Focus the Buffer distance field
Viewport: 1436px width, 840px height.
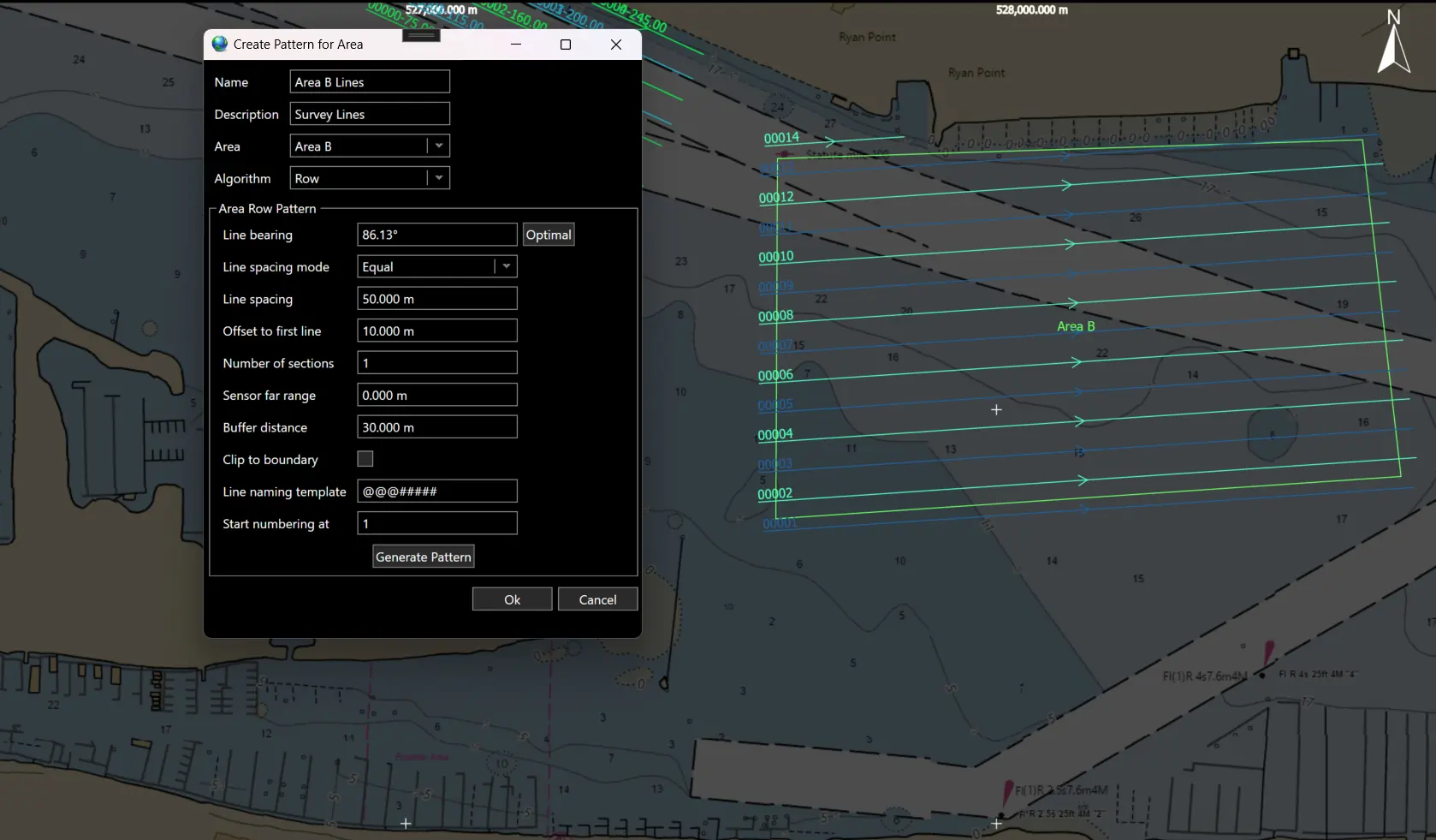pos(436,427)
